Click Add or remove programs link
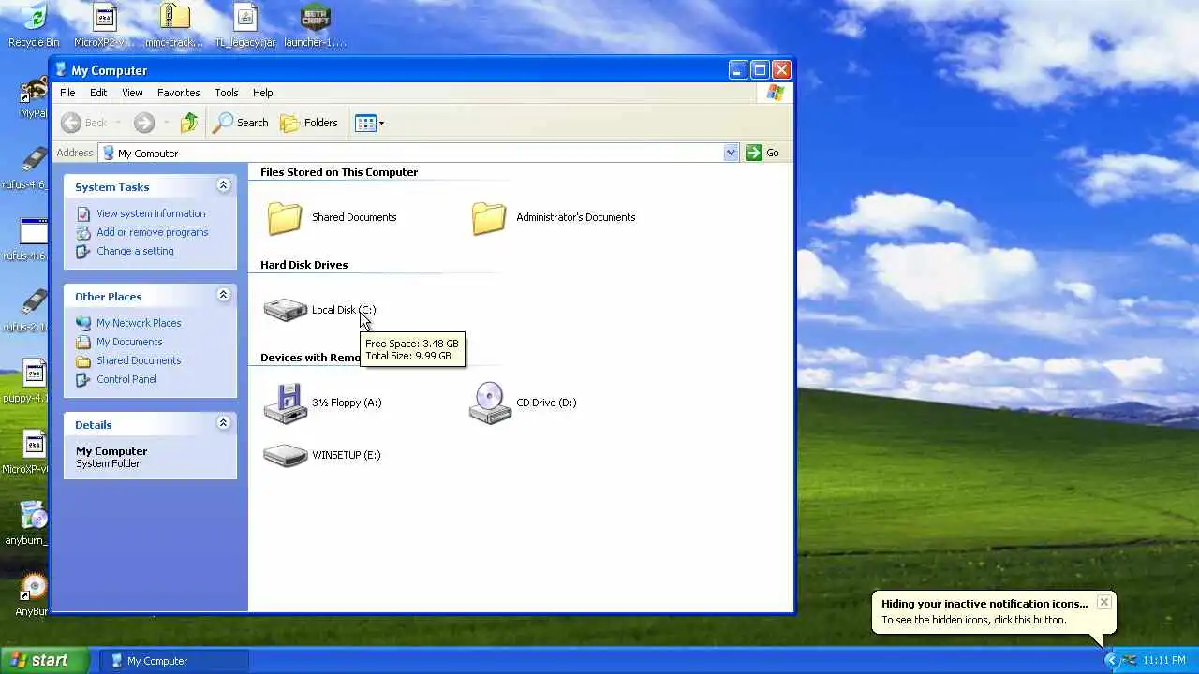 pyautogui.click(x=153, y=232)
